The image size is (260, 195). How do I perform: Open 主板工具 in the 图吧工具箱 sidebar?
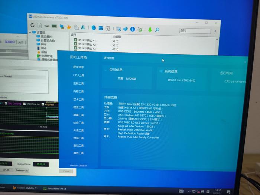tap(78, 83)
